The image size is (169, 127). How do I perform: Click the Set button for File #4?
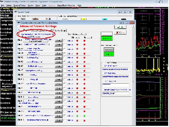[x=58, y=54]
